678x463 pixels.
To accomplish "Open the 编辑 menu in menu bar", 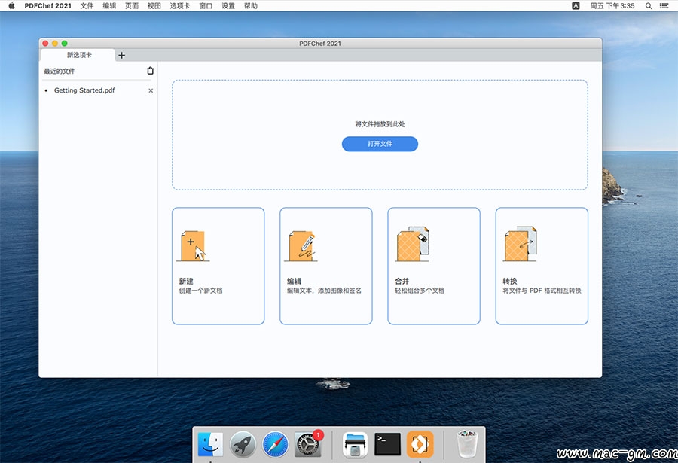I will (109, 5).
